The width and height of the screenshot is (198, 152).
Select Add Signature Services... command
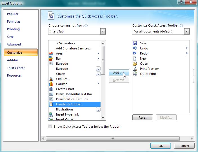(75, 48)
